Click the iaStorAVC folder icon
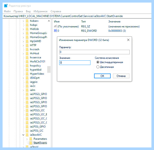The width and height of the screenshot is (154, 150). coord(27,135)
